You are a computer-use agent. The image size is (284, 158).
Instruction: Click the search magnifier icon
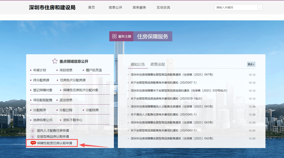click(258, 7)
